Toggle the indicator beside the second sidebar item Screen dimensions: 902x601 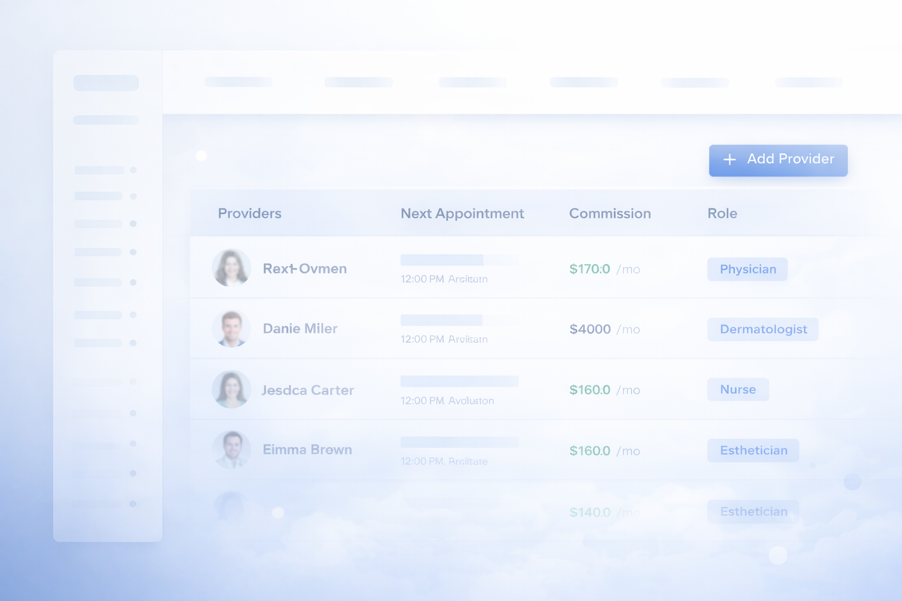(x=132, y=195)
